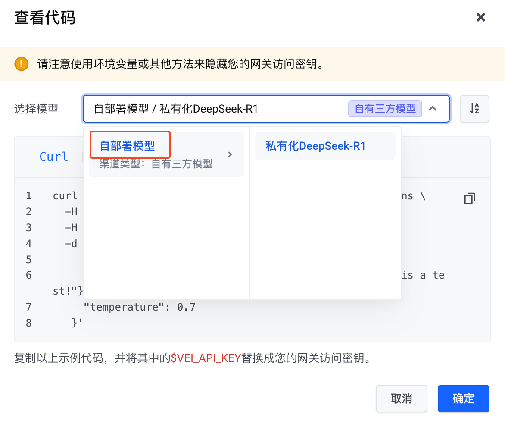Click the red $VEI_API_KEY text
Viewport: 505px width, 421px height.
coord(205,358)
